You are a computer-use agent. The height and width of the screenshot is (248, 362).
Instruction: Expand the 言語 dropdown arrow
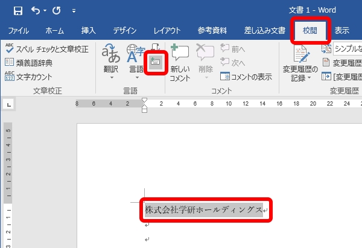pyautogui.click(x=137, y=78)
